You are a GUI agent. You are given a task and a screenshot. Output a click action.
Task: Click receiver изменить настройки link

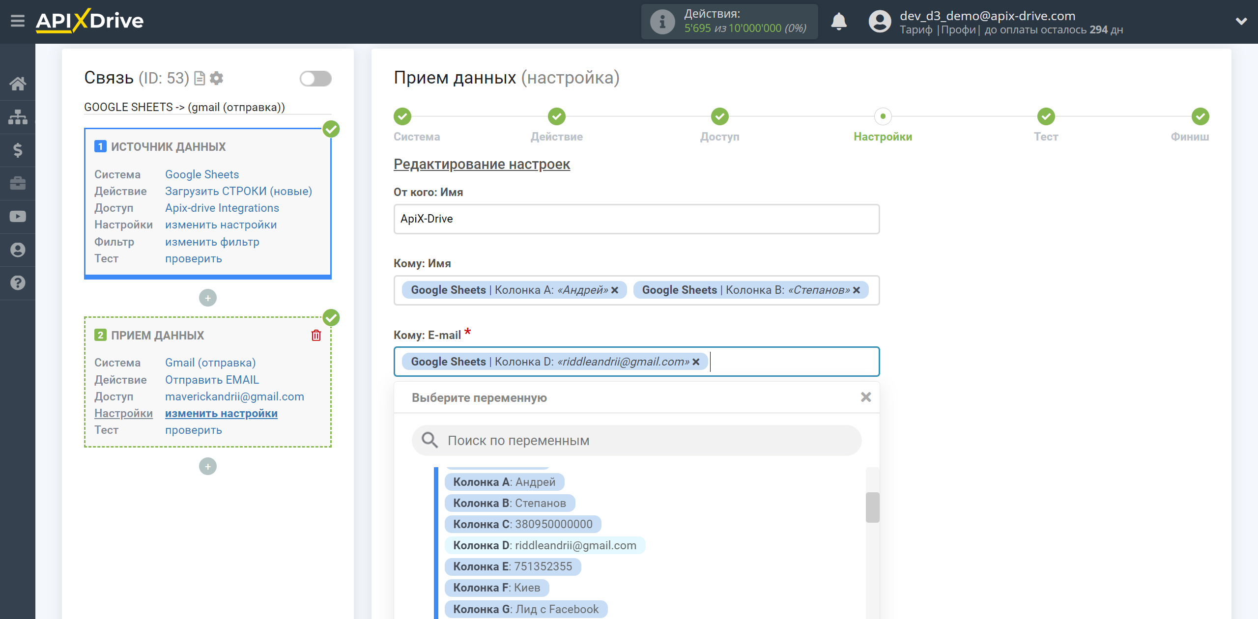(x=221, y=413)
